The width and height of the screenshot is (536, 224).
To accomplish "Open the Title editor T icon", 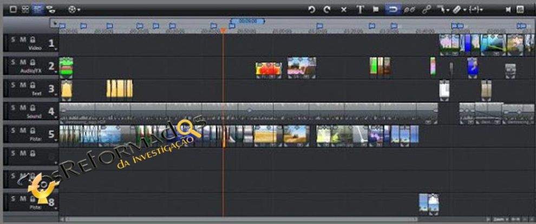I will click(360, 10).
